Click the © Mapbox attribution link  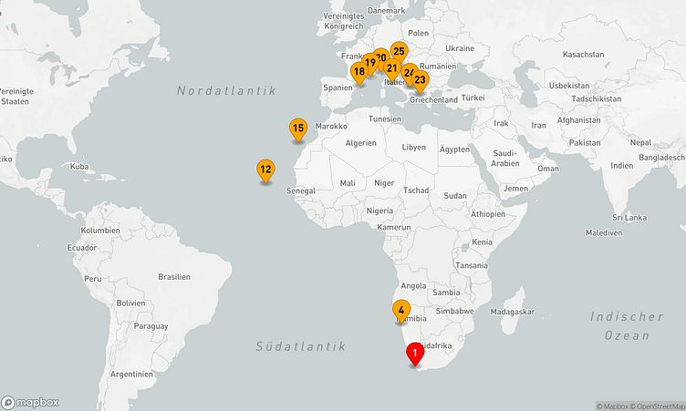616,406
